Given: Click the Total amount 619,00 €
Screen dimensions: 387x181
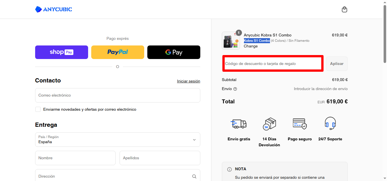Looking at the screenshot, I should [x=337, y=101].
